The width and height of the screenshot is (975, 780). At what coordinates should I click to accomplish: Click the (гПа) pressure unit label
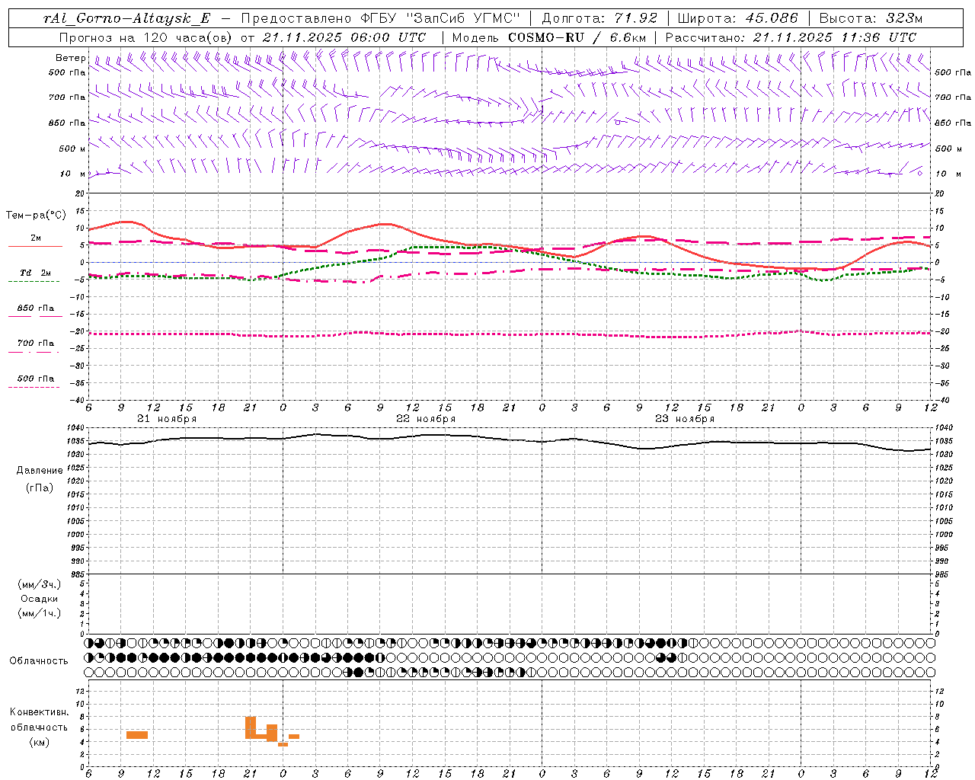[39, 488]
